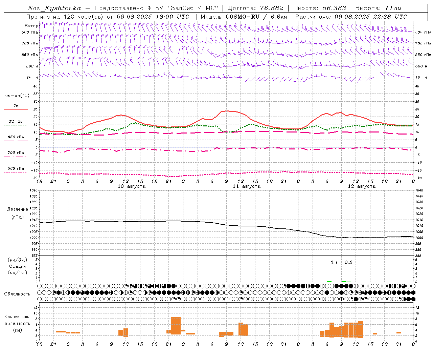Click 'Рассчитано: 09.08.2025 22:38 UTC' text
Screen dimensions: 433x347
(x=351, y=17)
